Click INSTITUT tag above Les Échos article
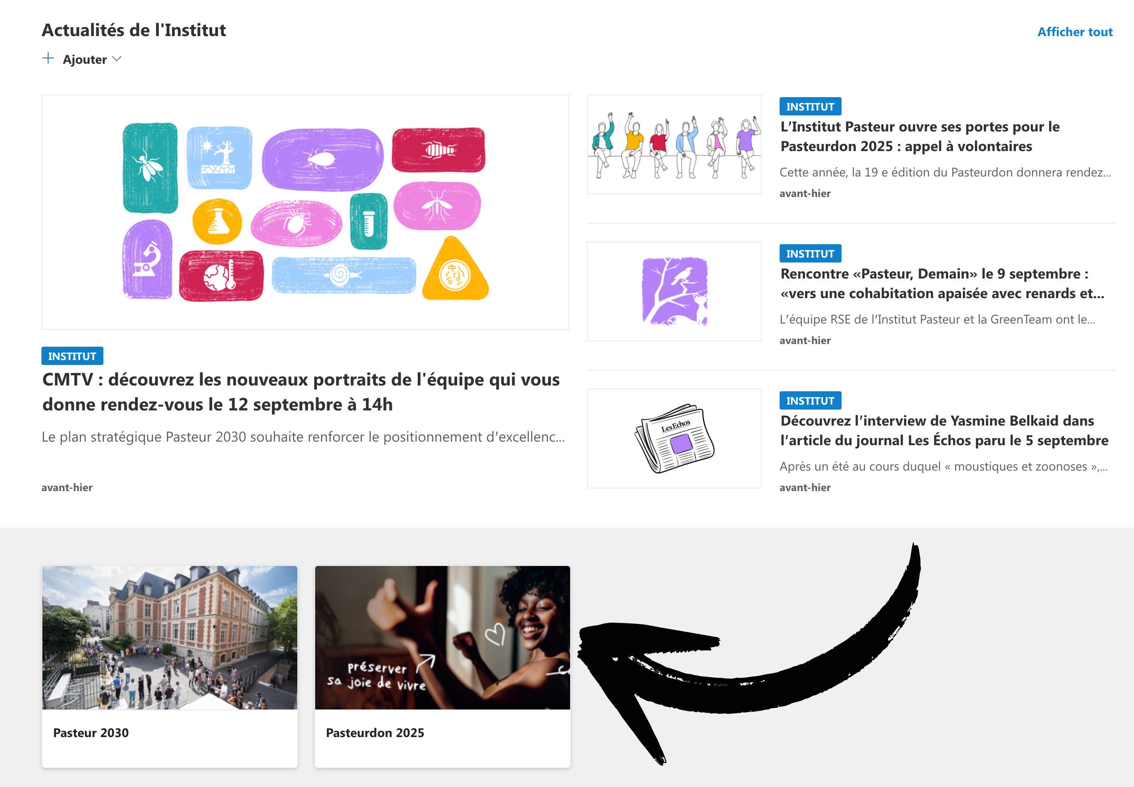This screenshot has height=787, width=1134. point(810,400)
